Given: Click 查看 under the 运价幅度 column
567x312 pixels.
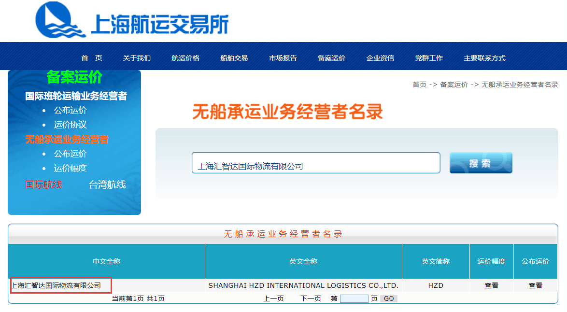Looking at the screenshot, I should click(x=491, y=285).
